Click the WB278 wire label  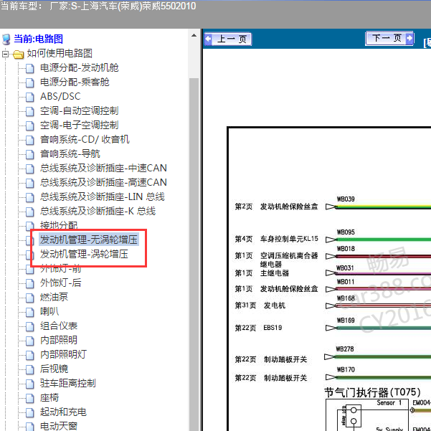click(345, 349)
